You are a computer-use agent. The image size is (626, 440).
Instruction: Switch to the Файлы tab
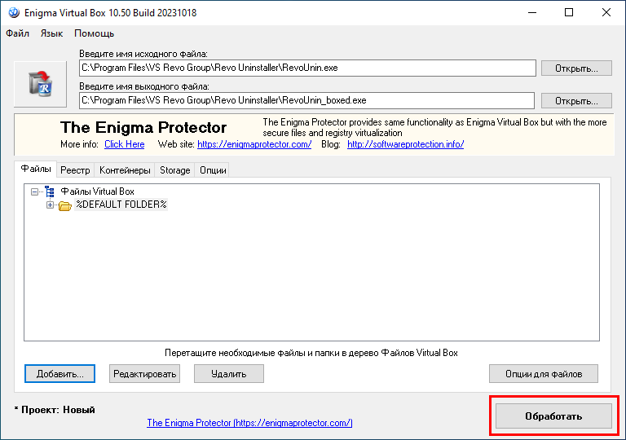(36, 169)
